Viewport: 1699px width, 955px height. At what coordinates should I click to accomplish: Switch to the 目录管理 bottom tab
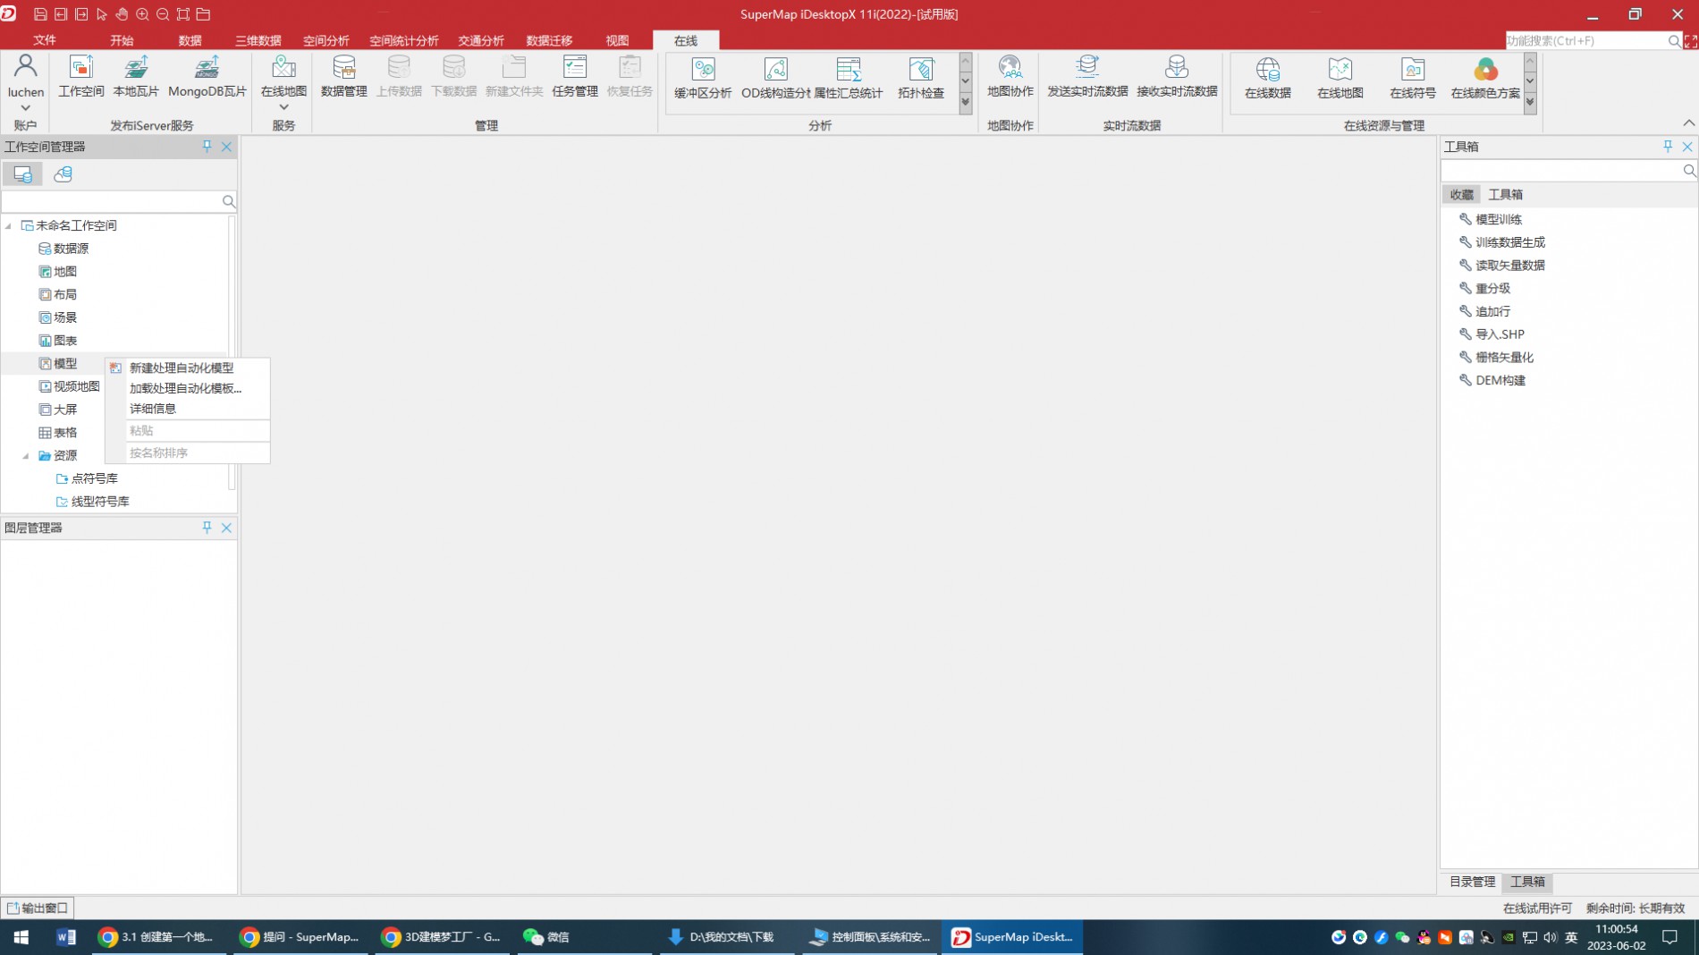[x=1472, y=882]
